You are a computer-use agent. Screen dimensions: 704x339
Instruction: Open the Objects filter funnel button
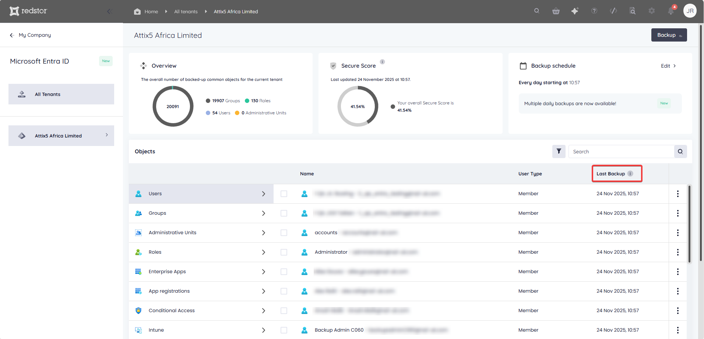[559, 151]
